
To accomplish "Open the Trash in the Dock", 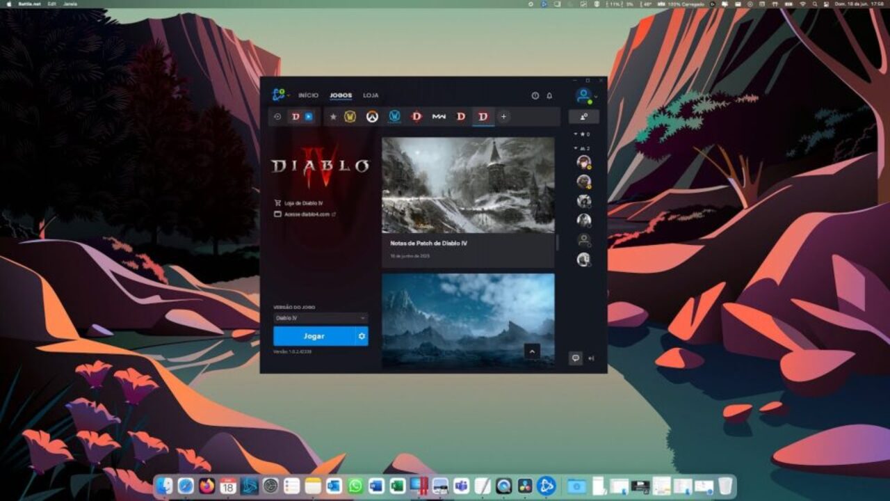I will tap(725, 486).
